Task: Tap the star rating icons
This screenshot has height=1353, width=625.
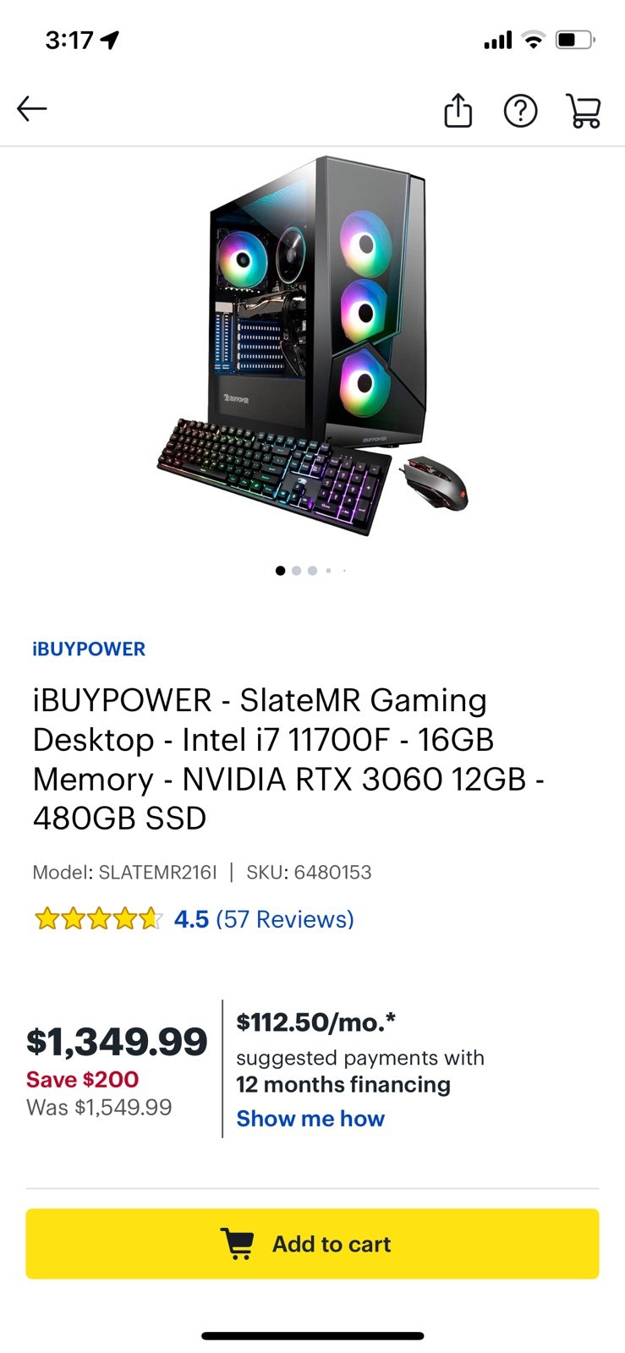Action: [97, 919]
